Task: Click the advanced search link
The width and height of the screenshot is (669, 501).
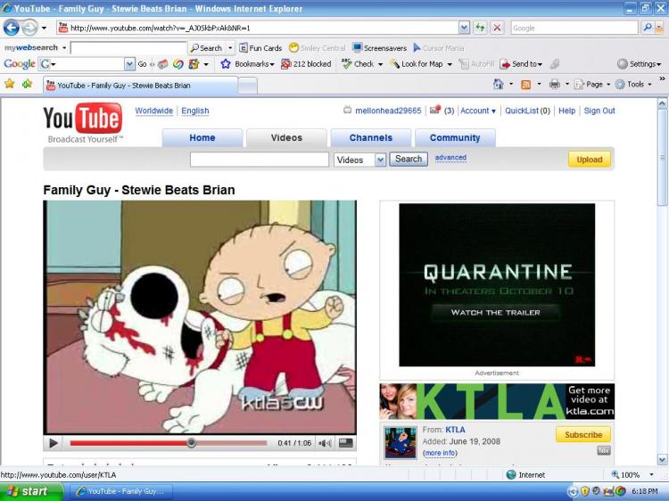Action: click(450, 158)
